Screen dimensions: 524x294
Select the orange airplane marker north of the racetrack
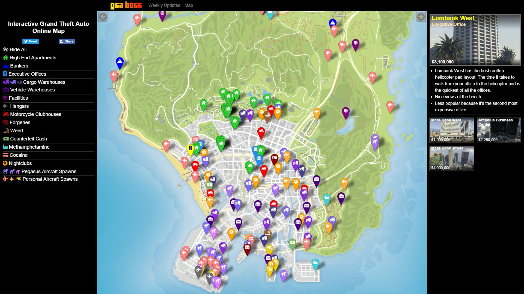(317, 114)
